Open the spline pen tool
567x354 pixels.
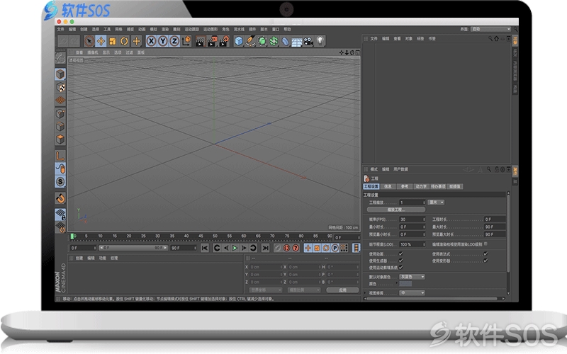coord(250,41)
